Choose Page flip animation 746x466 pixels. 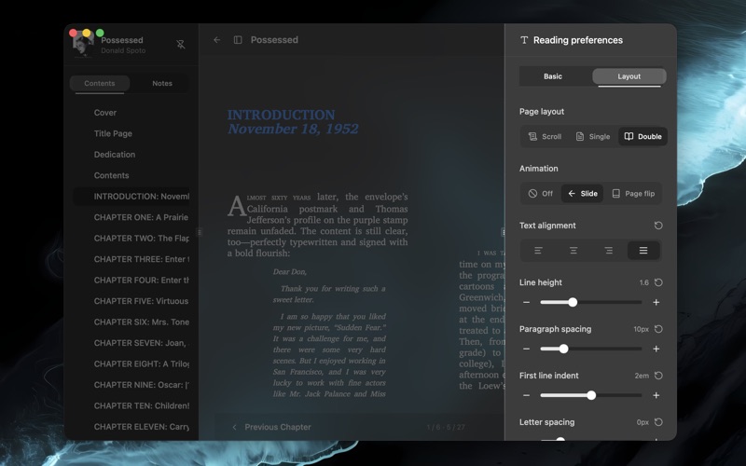click(x=633, y=194)
